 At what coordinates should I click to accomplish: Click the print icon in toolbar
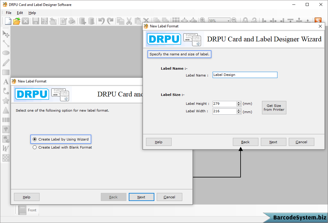pyautogui.click(x=72, y=21)
